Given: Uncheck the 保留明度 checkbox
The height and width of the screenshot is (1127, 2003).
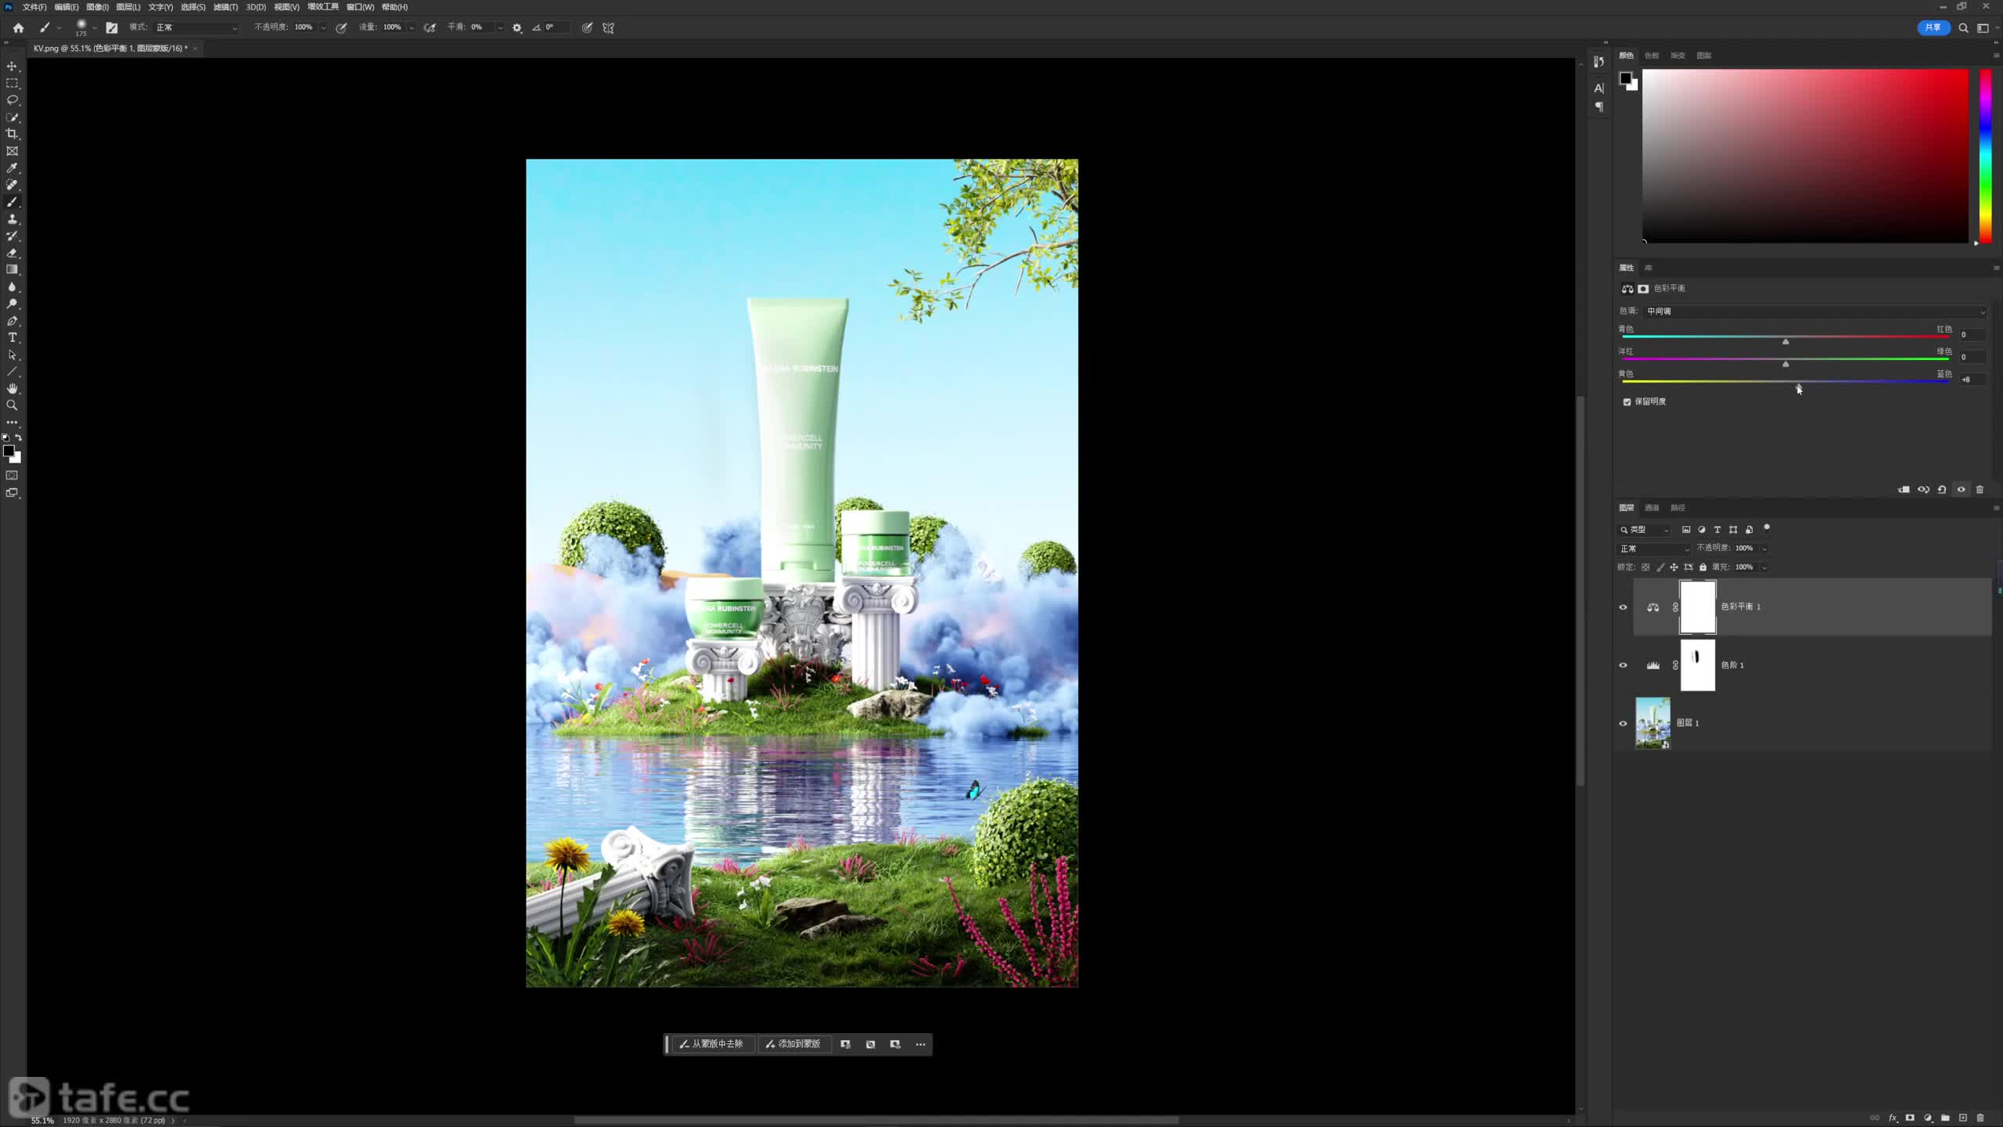Looking at the screenshot, I should [1627, 401].
